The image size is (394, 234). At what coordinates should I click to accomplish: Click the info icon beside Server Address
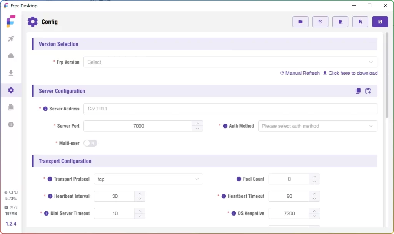(x=45, y=109)
